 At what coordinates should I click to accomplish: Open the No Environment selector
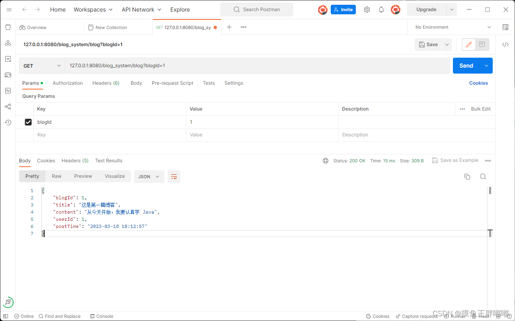[x=453, y=27]
